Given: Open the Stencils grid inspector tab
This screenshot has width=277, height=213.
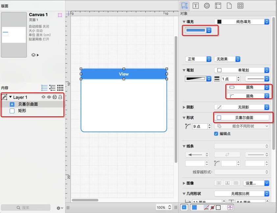Looking at the screenshot, I should 240,6.
